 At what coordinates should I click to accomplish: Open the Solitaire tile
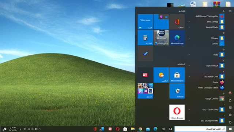[177, 91]
